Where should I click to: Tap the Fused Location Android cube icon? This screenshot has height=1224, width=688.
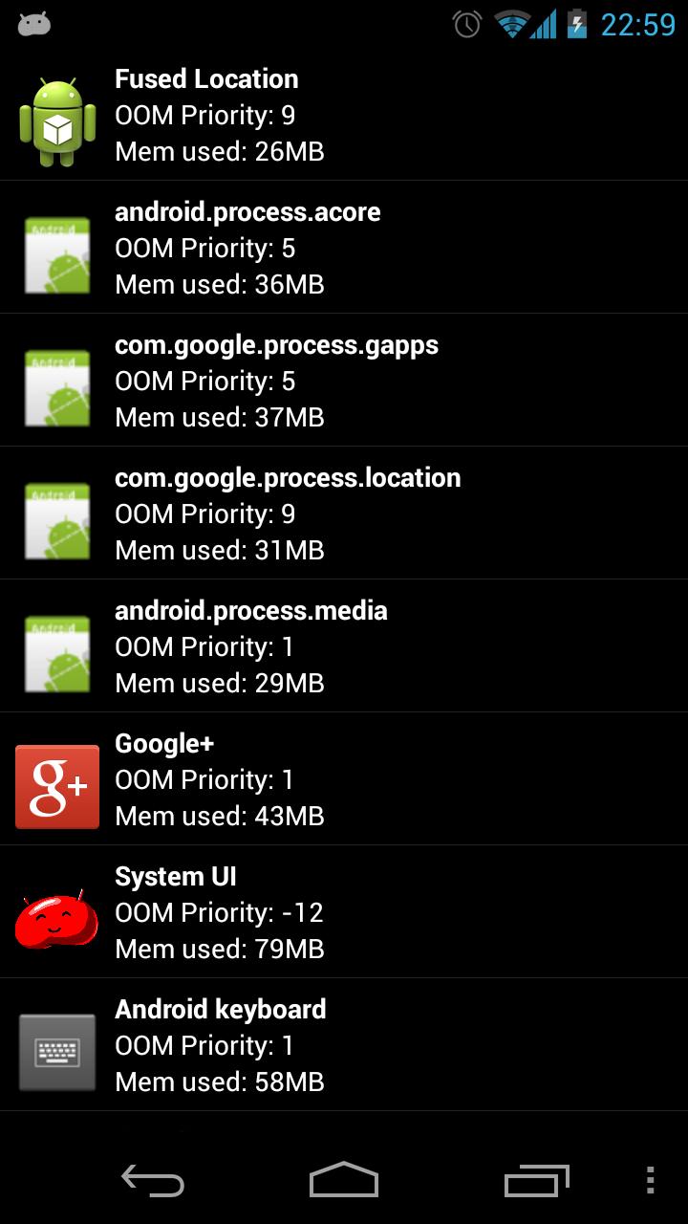57,122
